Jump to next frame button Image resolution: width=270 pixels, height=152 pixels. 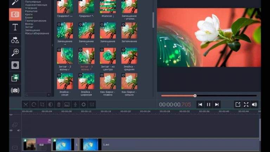click(217, 104)
